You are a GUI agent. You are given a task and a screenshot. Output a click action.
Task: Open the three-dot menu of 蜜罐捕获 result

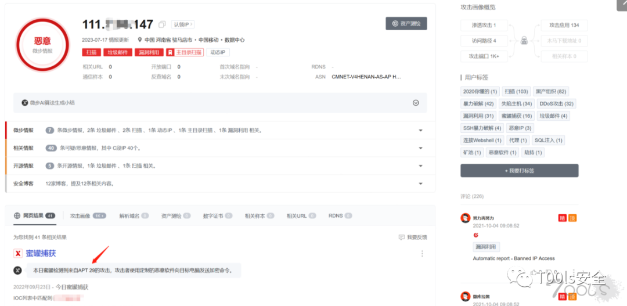click(422, 254)
